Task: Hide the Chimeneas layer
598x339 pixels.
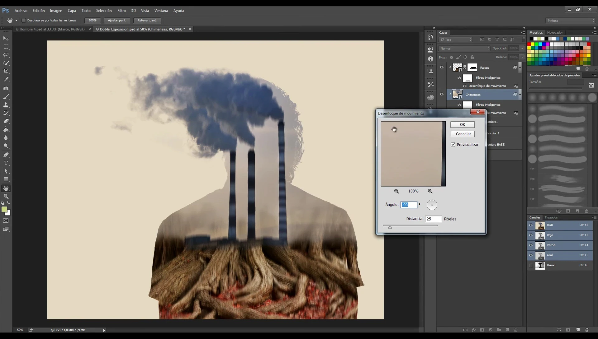Action: click(x=442, y=94)
